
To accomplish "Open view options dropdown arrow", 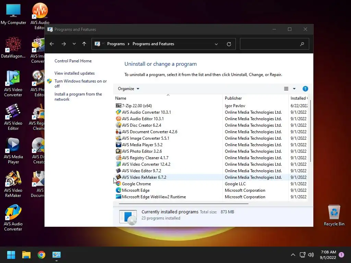I will pos(294,89).
